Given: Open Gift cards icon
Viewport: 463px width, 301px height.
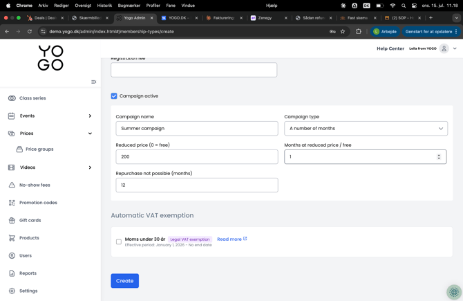Looking at the screenshot, I should click(x=12, y=220).
